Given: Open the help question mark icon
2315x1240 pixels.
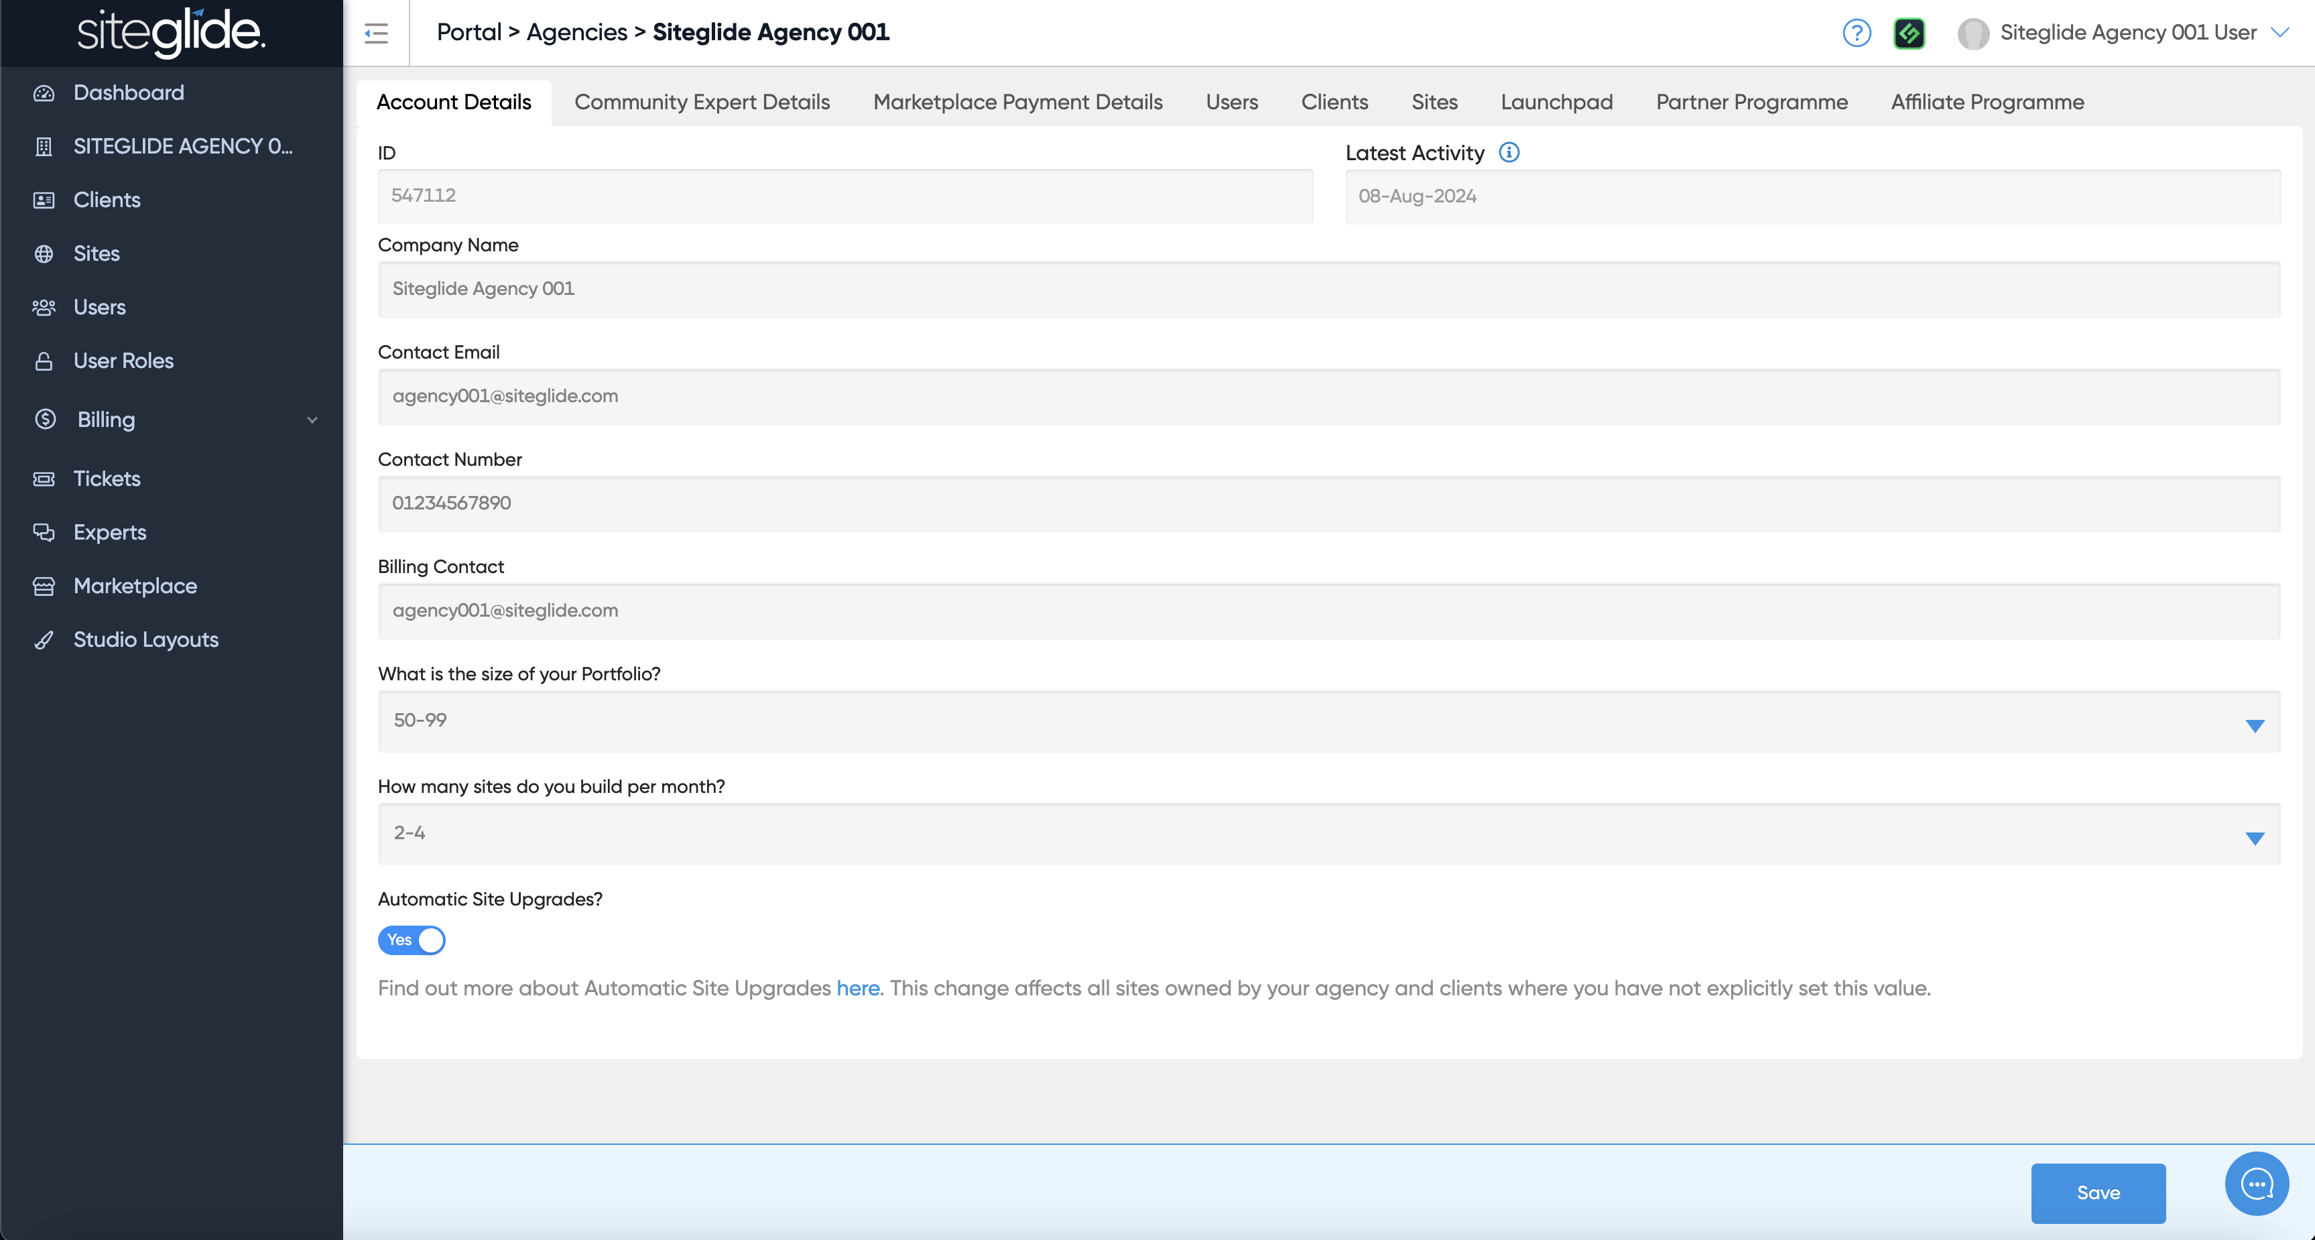Looking at the screenshot, I should click(1856, 34).
